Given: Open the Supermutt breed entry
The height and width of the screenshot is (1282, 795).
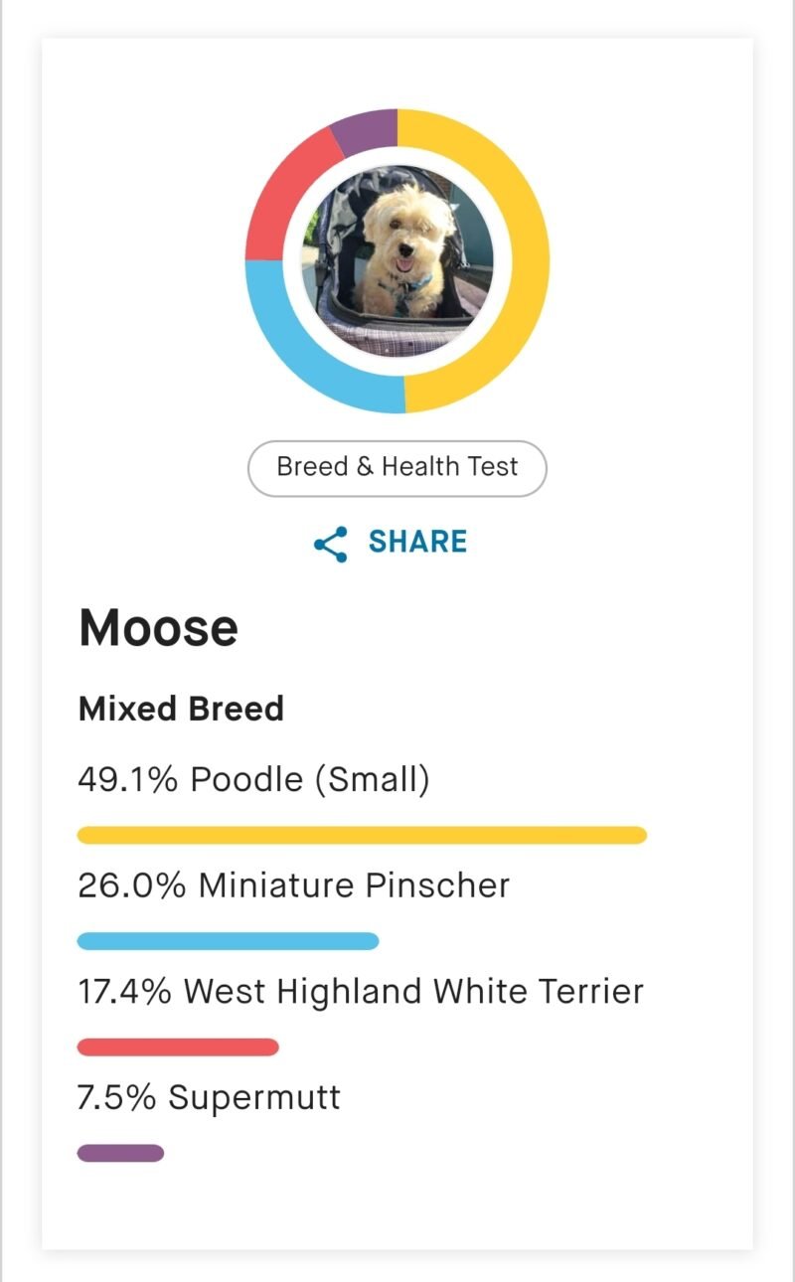Looking at the screenshot, I should coord(254,1097).
